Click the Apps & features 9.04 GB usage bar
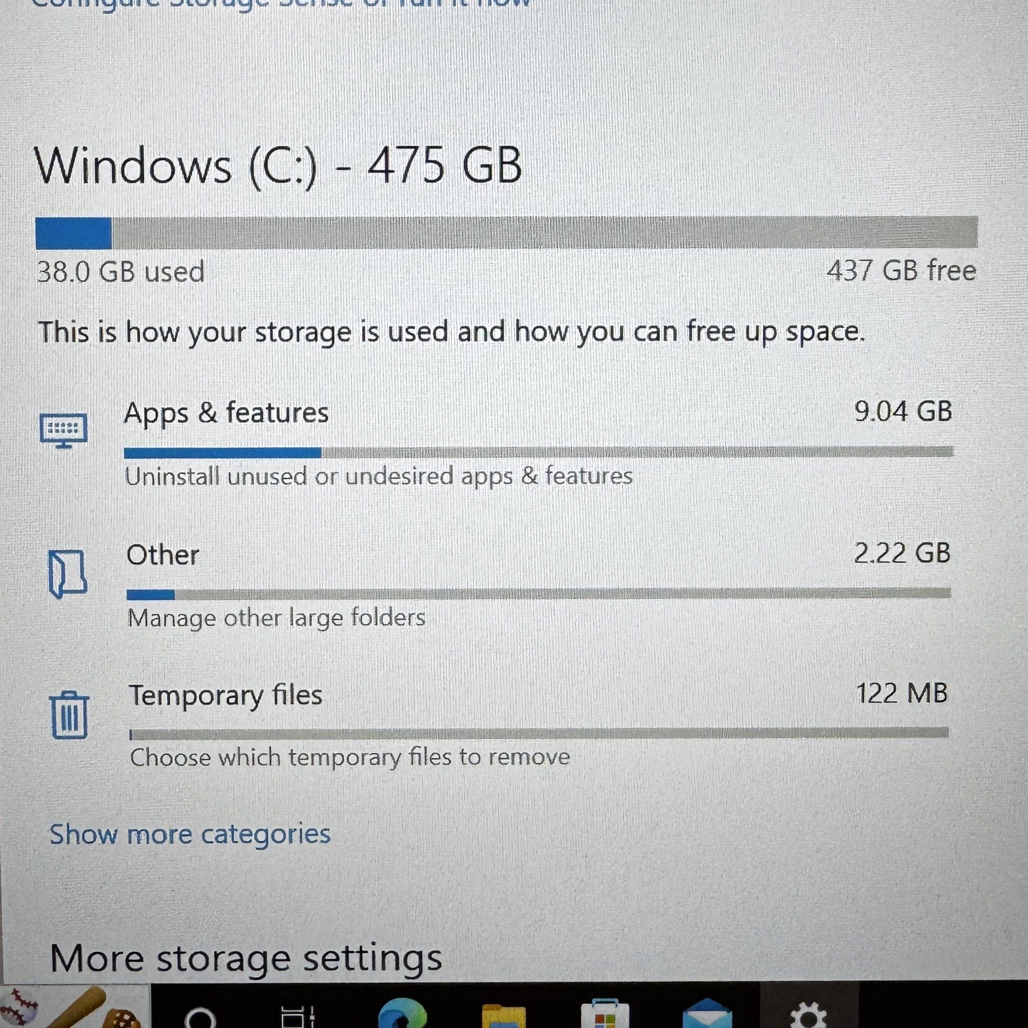 click(x=538, y=452)
